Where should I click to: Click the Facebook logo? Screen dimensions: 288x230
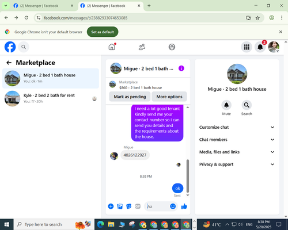tap(10, 47)
